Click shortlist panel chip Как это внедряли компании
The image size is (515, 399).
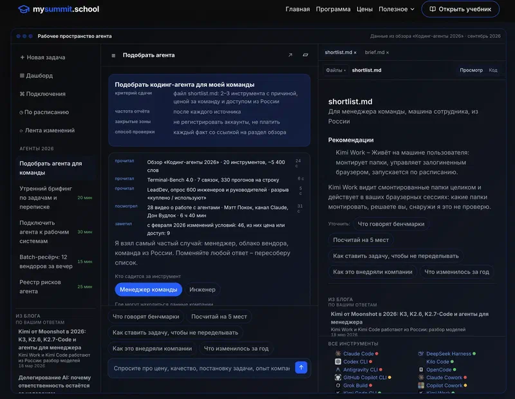coord(373,272)
